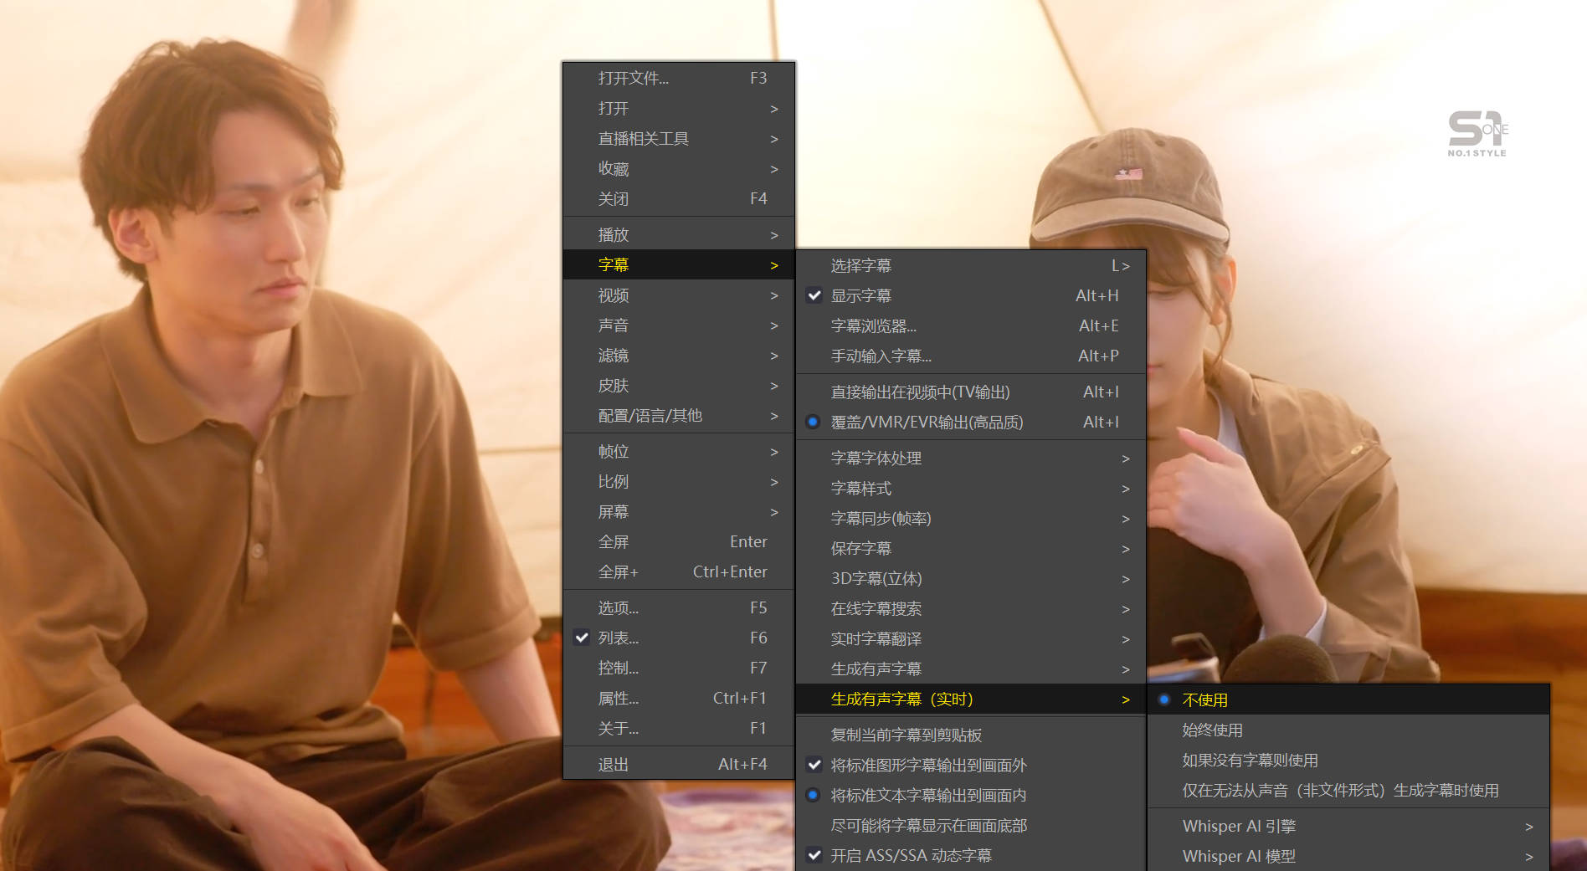Viewport: 1587px width, 871px height.
Task: Expand 实时字幕翻译 submenu
Action: (x=971, y=639)
